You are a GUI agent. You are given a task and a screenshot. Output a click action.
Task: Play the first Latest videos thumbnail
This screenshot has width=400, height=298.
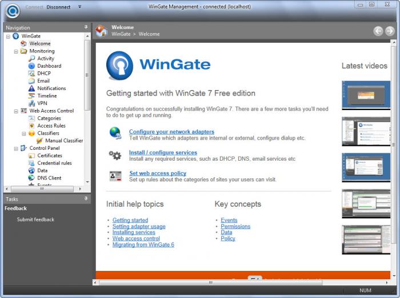[x=366, y=95]
